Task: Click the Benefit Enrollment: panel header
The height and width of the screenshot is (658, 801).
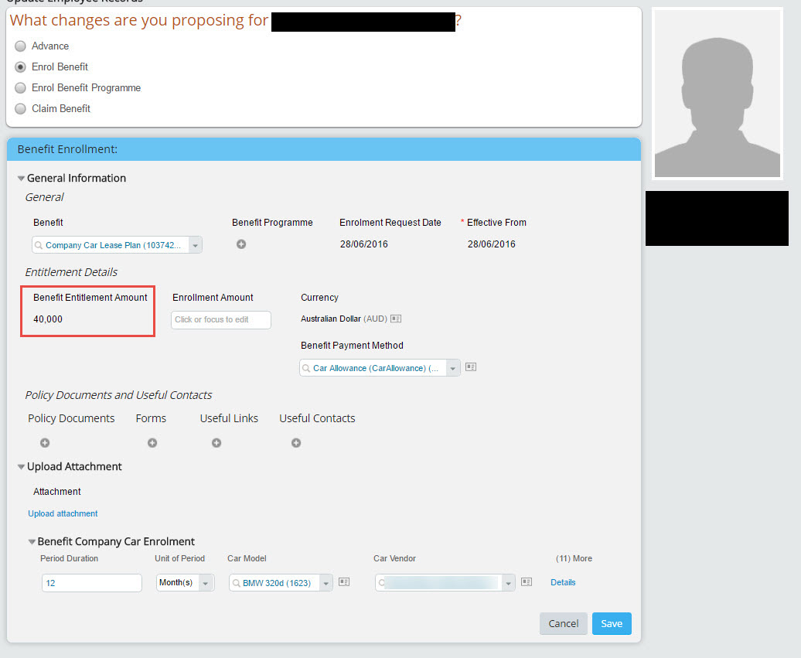Action: [324, 149]
